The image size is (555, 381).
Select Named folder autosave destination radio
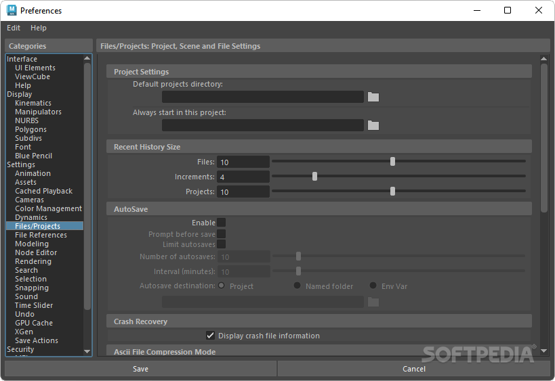tap(297, 285)
